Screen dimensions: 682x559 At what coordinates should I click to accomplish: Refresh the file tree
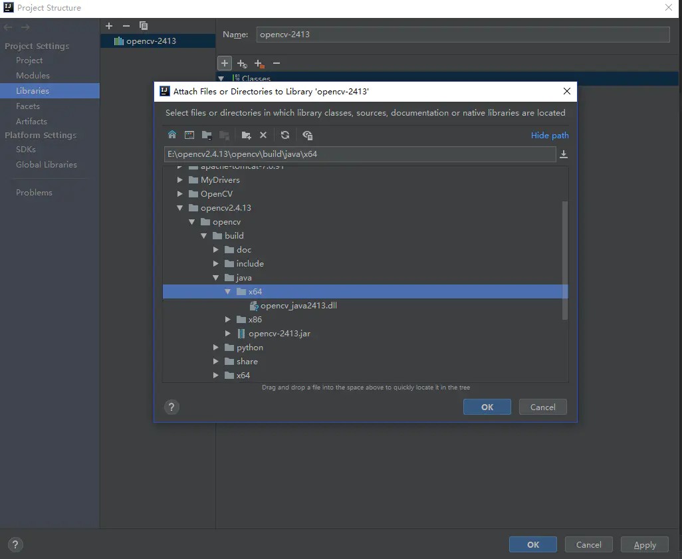pyautogui.click(x=285, y=135)
